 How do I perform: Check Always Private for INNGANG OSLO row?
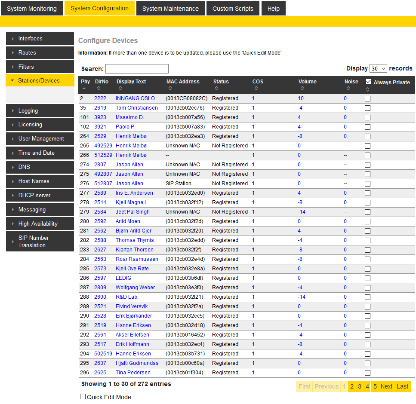tap(367, 98)
